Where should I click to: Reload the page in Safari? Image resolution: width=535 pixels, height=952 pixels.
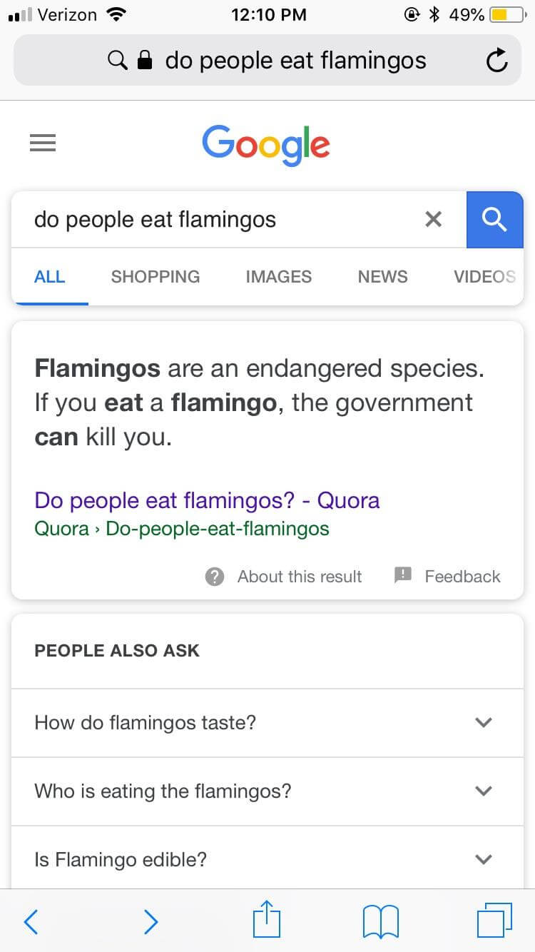[x=496, y=61]
